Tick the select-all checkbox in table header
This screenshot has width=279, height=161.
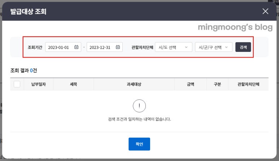click(17, 84)
